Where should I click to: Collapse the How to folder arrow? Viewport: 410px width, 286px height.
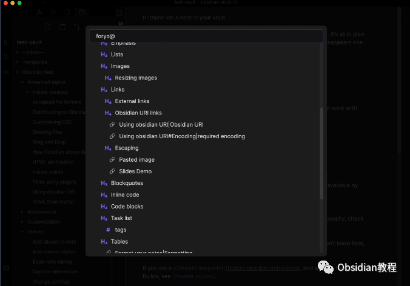[22, 231]
